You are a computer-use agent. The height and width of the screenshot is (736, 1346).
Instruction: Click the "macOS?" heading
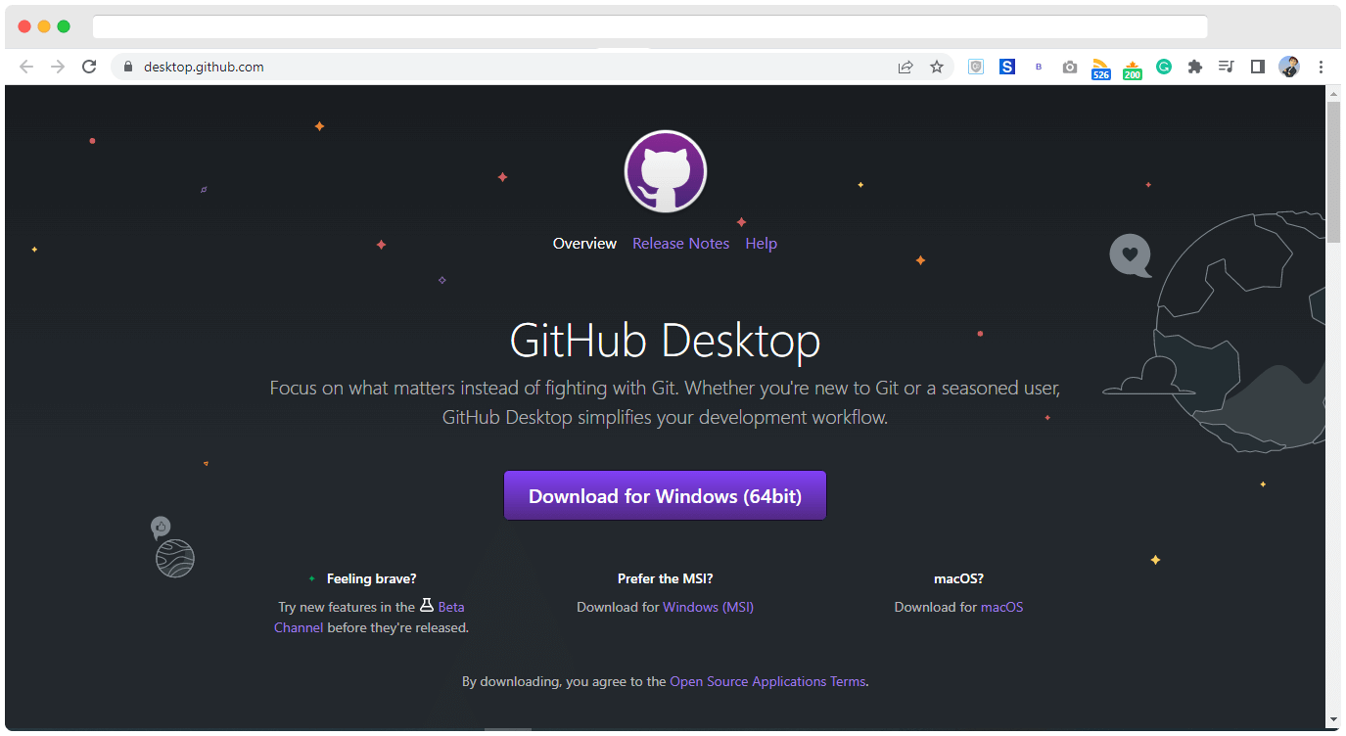click(x=959, y=578)
